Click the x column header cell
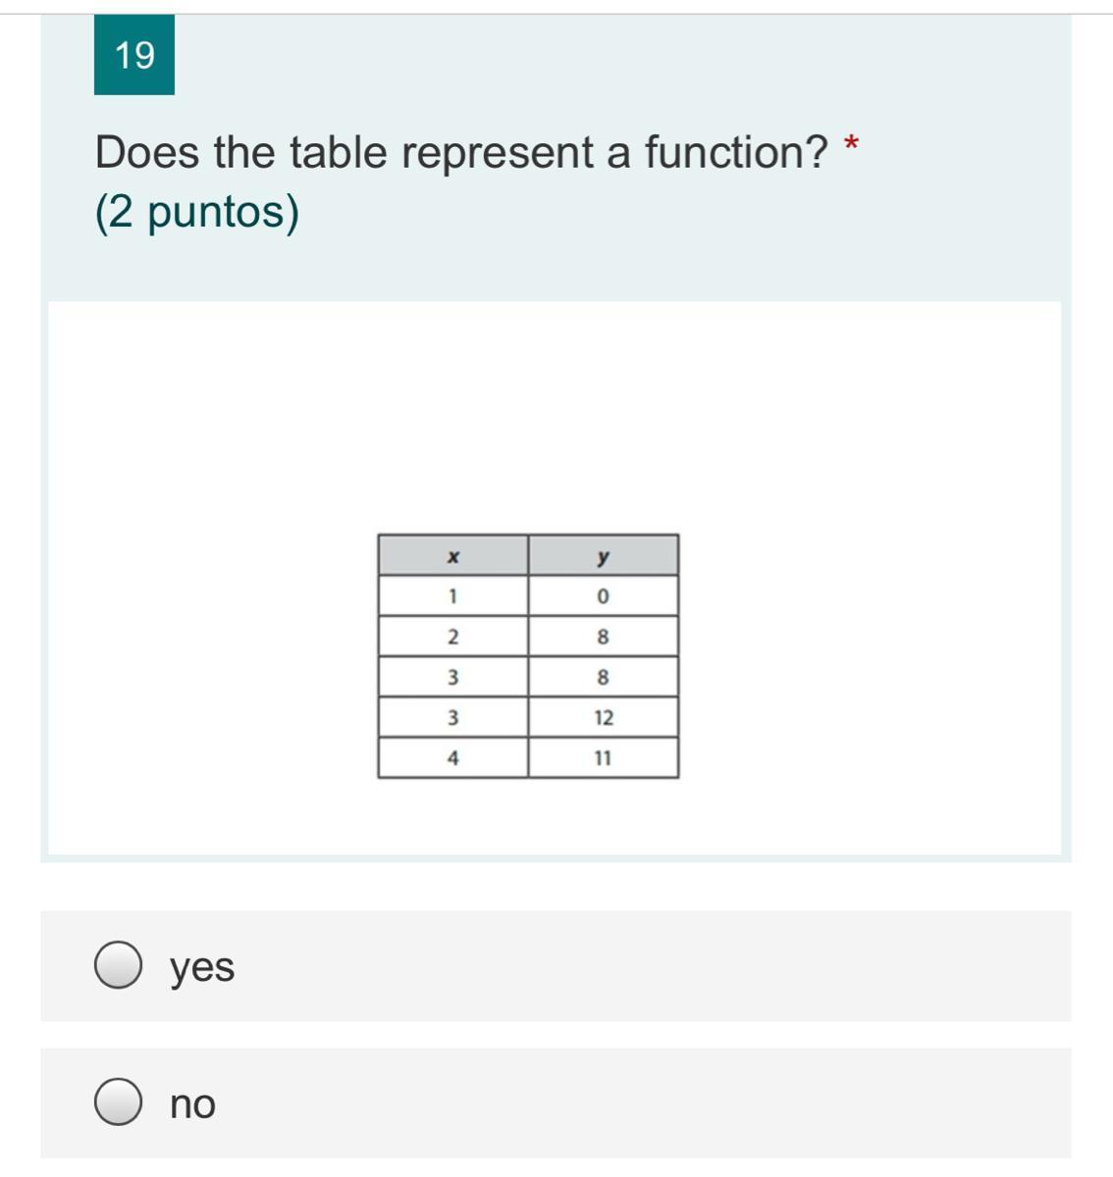Viewport: 1113px width, 1177px height. coord(452,556)
